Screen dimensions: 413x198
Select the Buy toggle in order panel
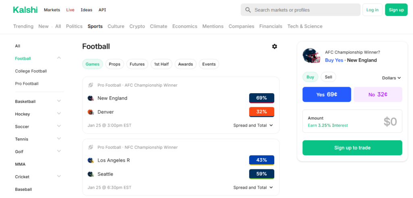click(x=310, y=77)
